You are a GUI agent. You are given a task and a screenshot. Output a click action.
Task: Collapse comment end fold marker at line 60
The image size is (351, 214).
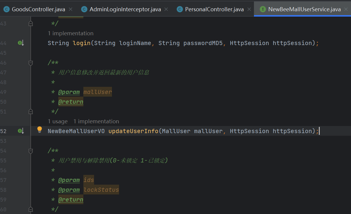(31, 209)
